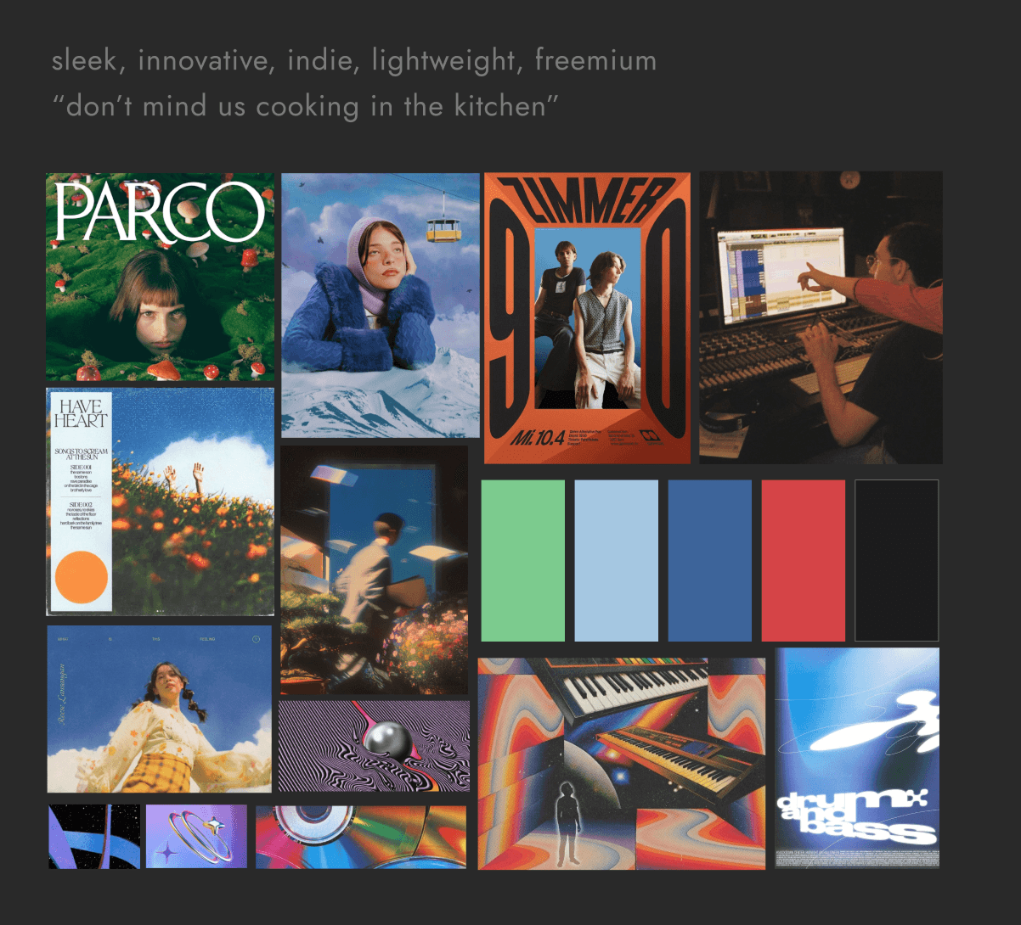1021x925 pixels.
Task: Click the PARCO title lettering
Action: coord(161,210)
